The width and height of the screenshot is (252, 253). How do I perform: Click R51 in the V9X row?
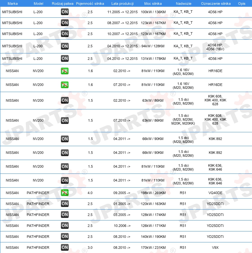(x=183, y=248)
